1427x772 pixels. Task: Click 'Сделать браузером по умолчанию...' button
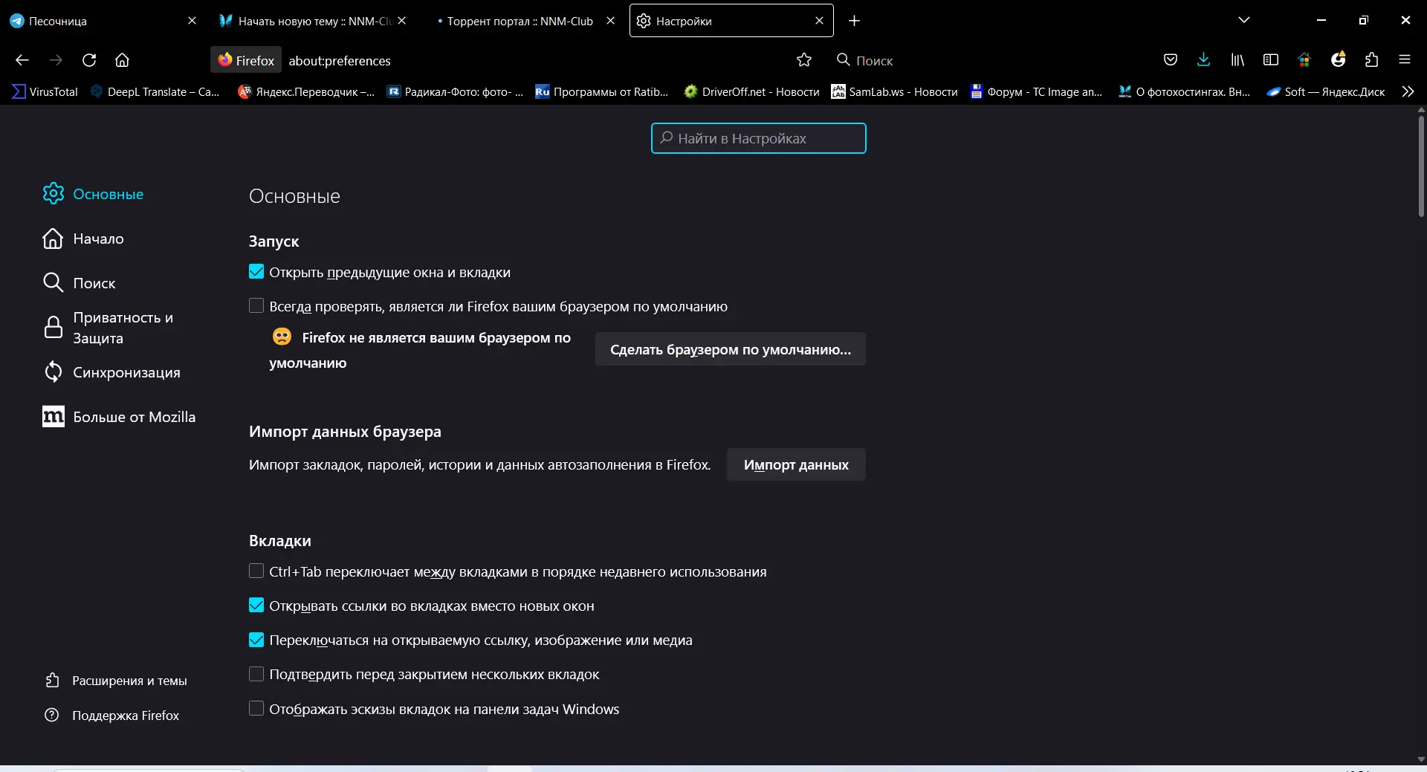click(x=730, y=348)
